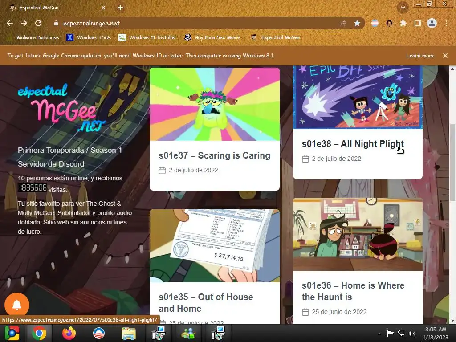Image resolution: width=456 pixels, height=342 pixels.
Task: Click the orange notification bell button
Action: tap(17, 305)
